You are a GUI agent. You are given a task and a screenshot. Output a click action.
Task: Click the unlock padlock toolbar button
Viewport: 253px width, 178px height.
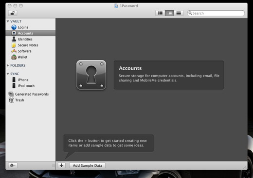[13, 13]
